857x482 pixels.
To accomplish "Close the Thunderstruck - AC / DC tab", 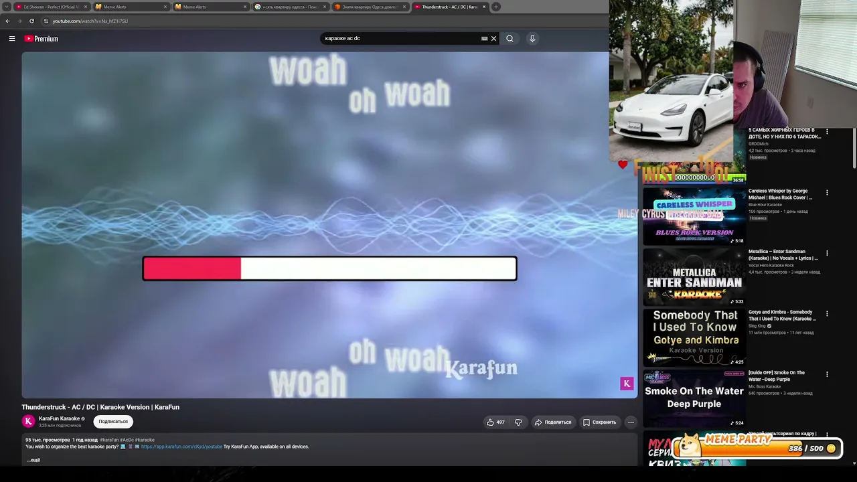I will coord(484,7).
